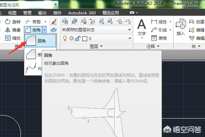The height and width of the screenshot is (137, 205).
Task: Click the Match Properties brush icon
Action: (54, 22)
